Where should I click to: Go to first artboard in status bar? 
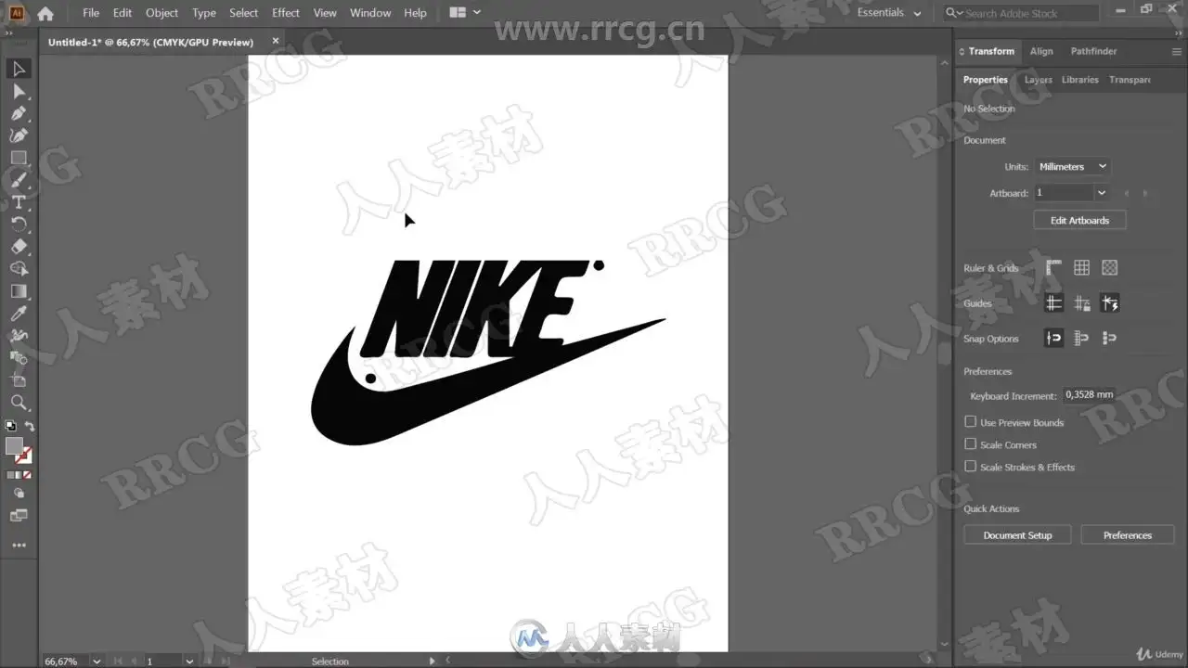point(118,662)
